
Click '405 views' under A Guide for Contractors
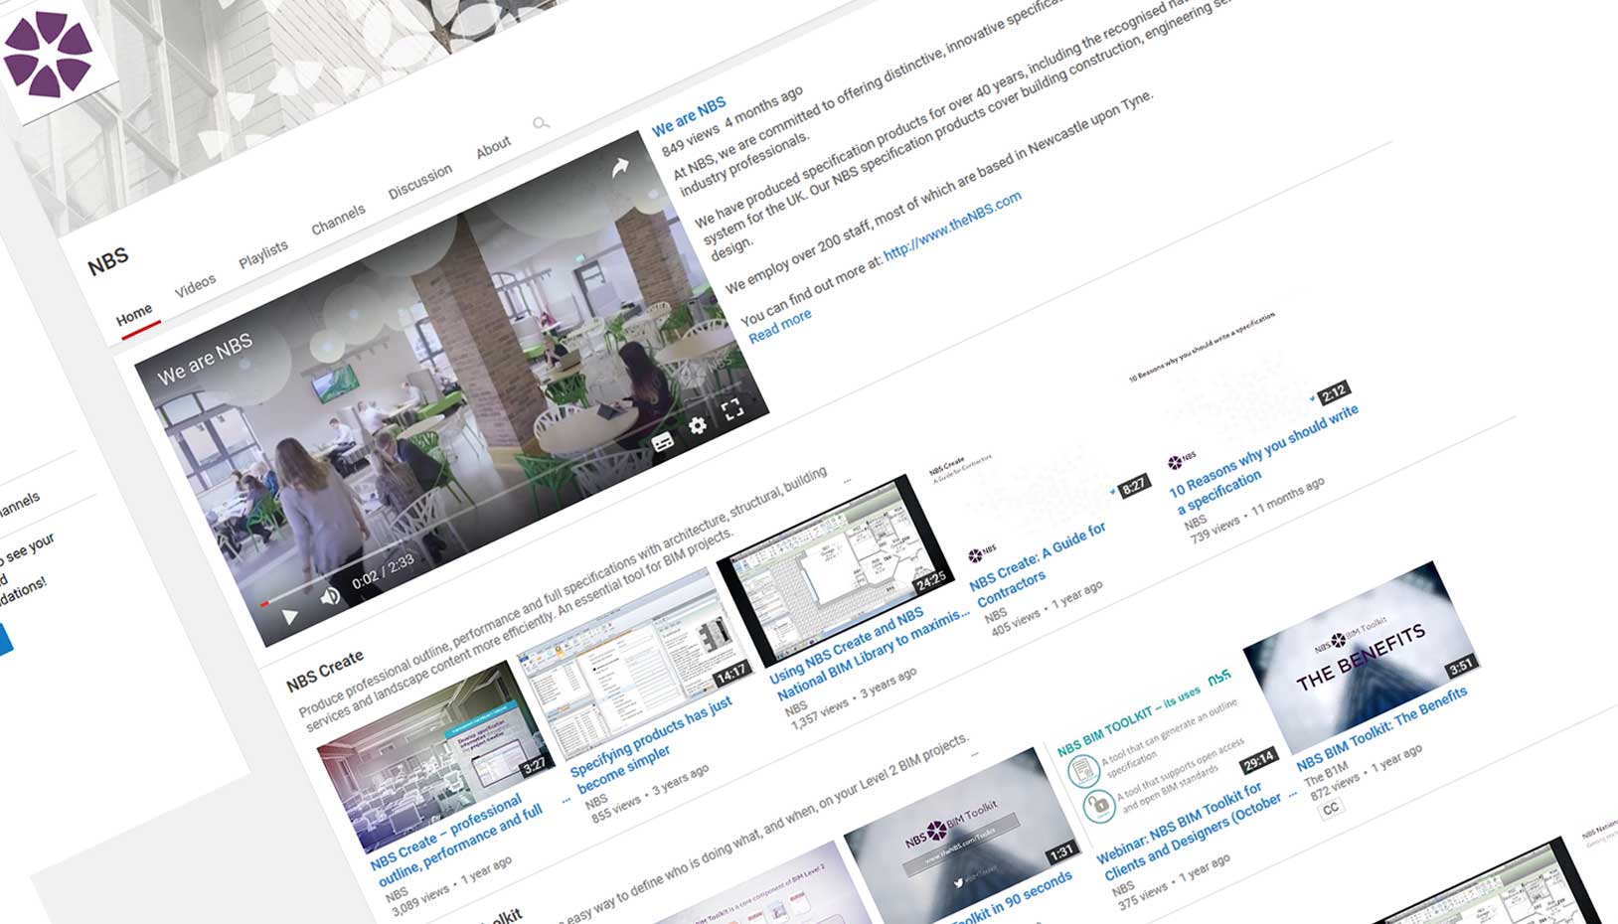click(x=1016, y=622)
